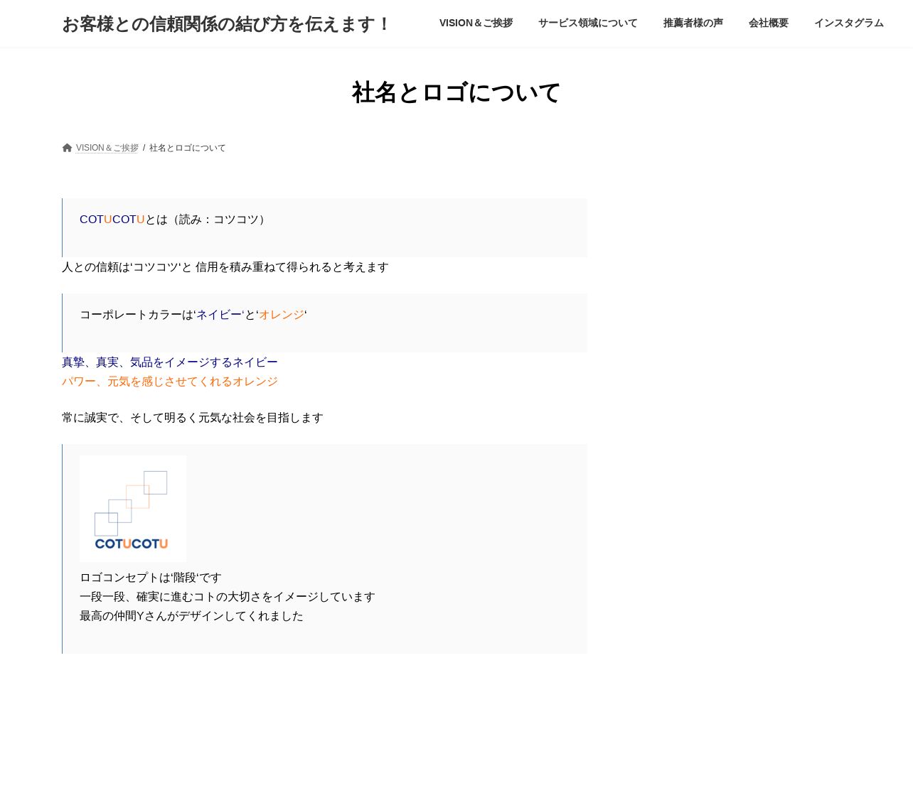Click orange text パワー、元気を感じさせてくれるオレンジ

[170, 382]
